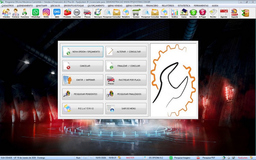256x160 pixels.
Task: Click Consultar folder icon left of Vendas group
Action: click(x=116, y=13)
